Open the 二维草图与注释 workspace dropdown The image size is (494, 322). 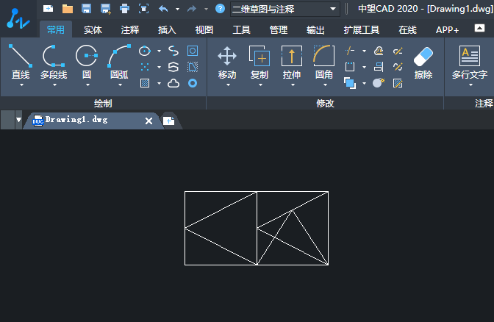(285, 9)
